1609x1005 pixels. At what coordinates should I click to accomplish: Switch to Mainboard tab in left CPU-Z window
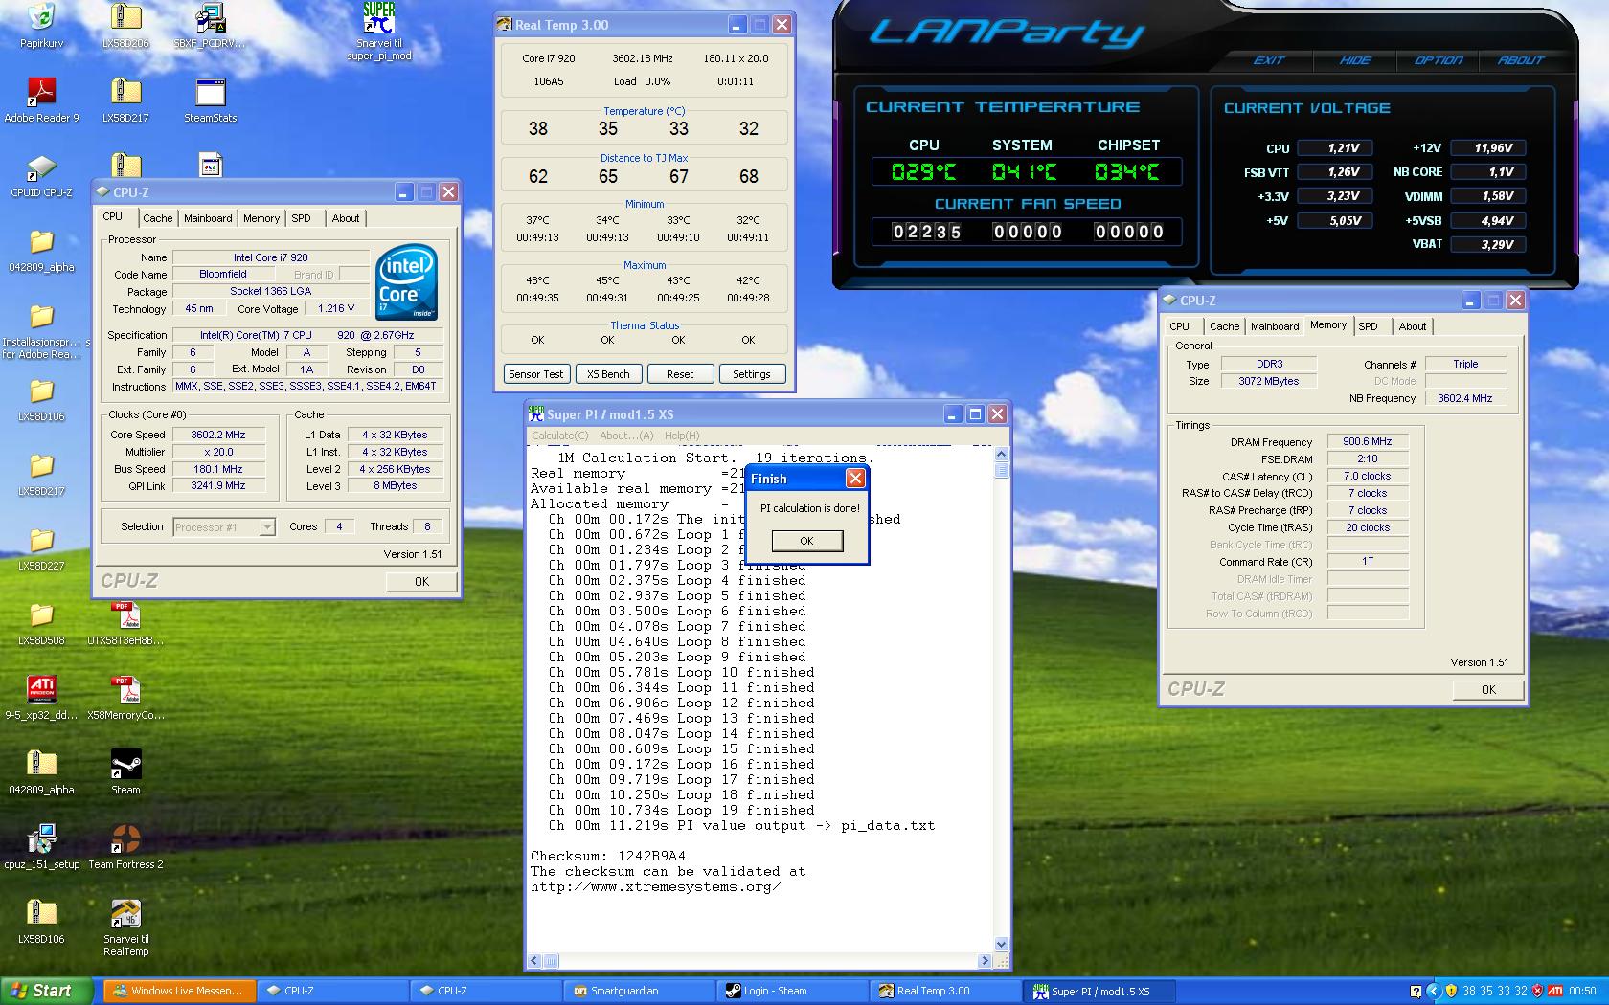pos(208,218)
